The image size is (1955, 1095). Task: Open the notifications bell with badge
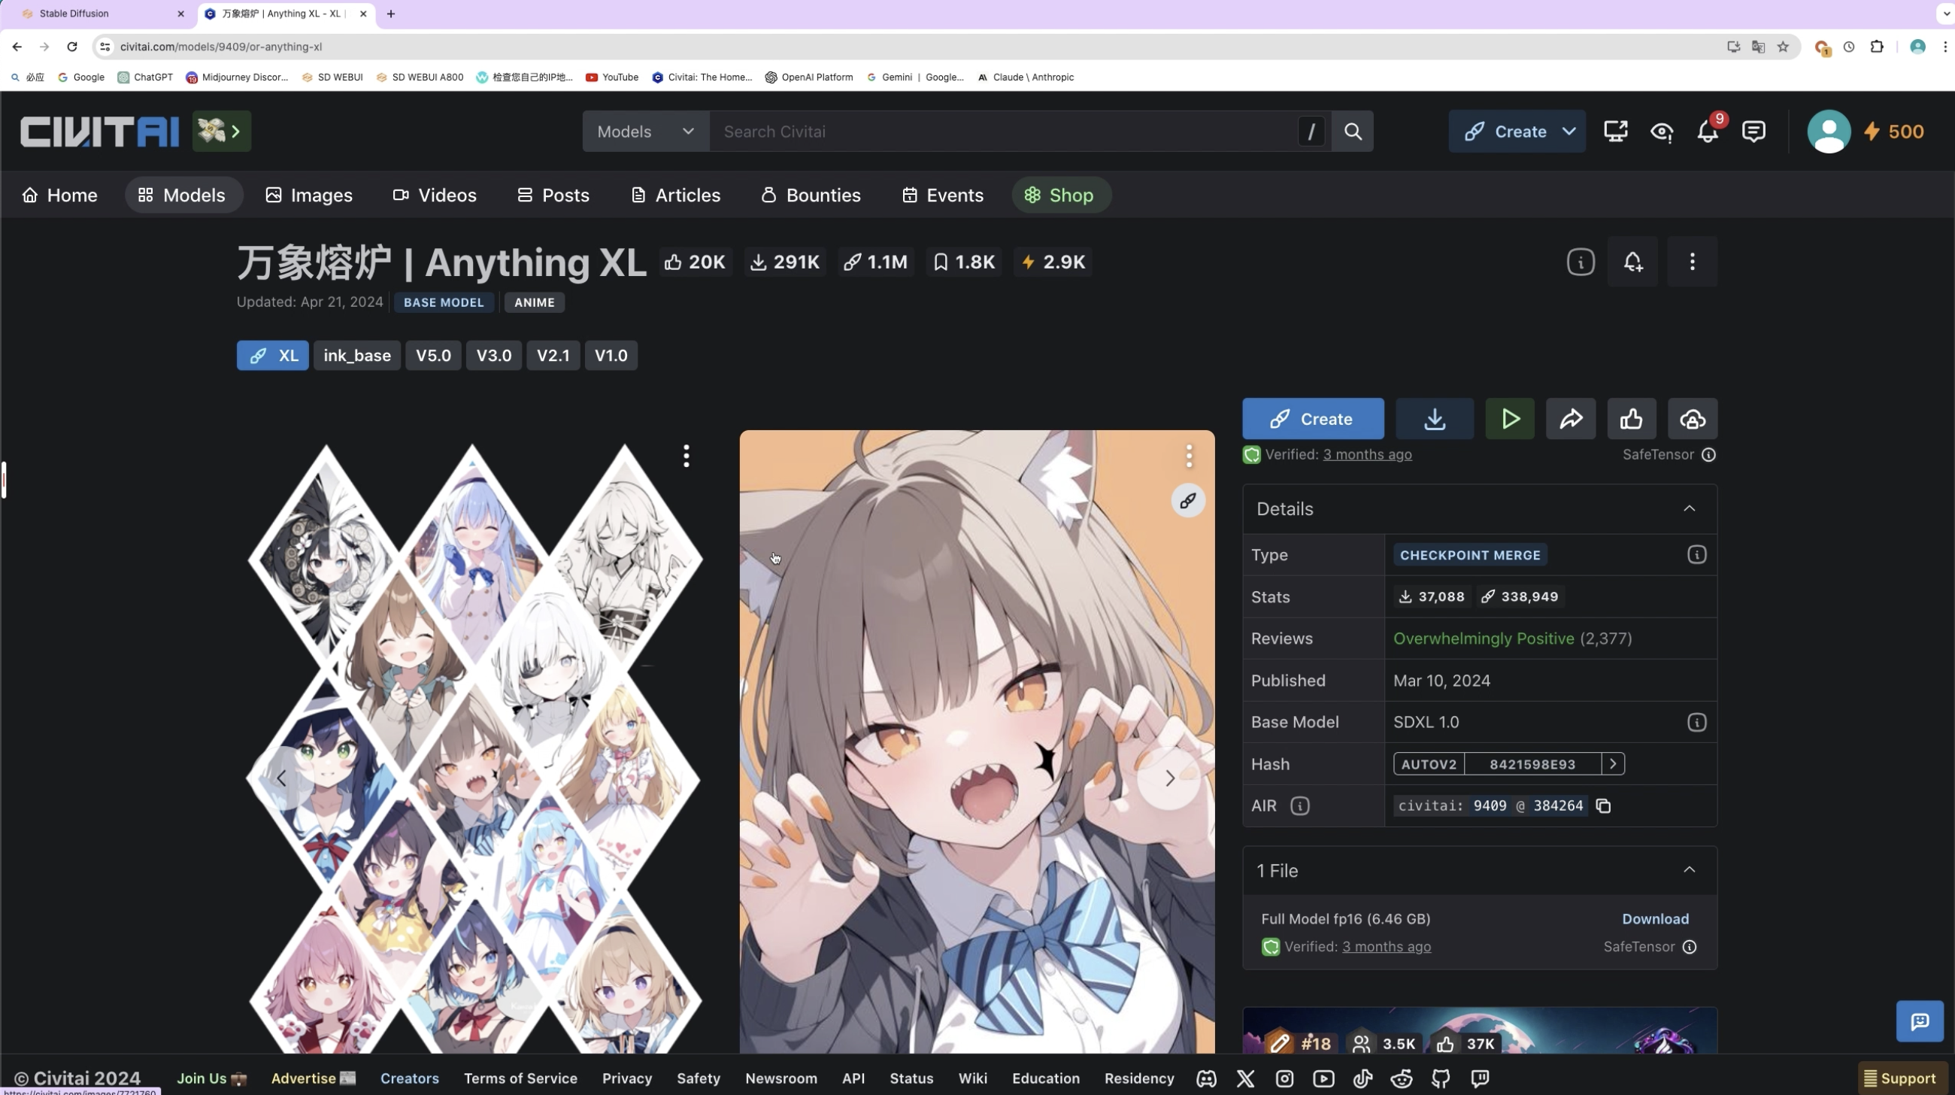pyautogui.click(x=1708, y=132)
